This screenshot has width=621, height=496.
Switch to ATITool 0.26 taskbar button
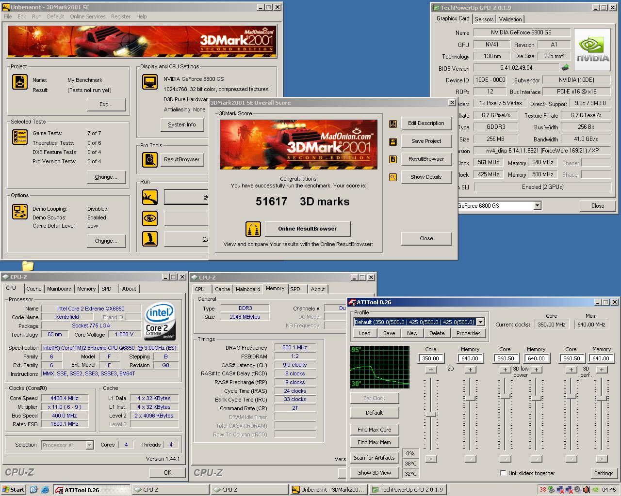click(91, 490)
